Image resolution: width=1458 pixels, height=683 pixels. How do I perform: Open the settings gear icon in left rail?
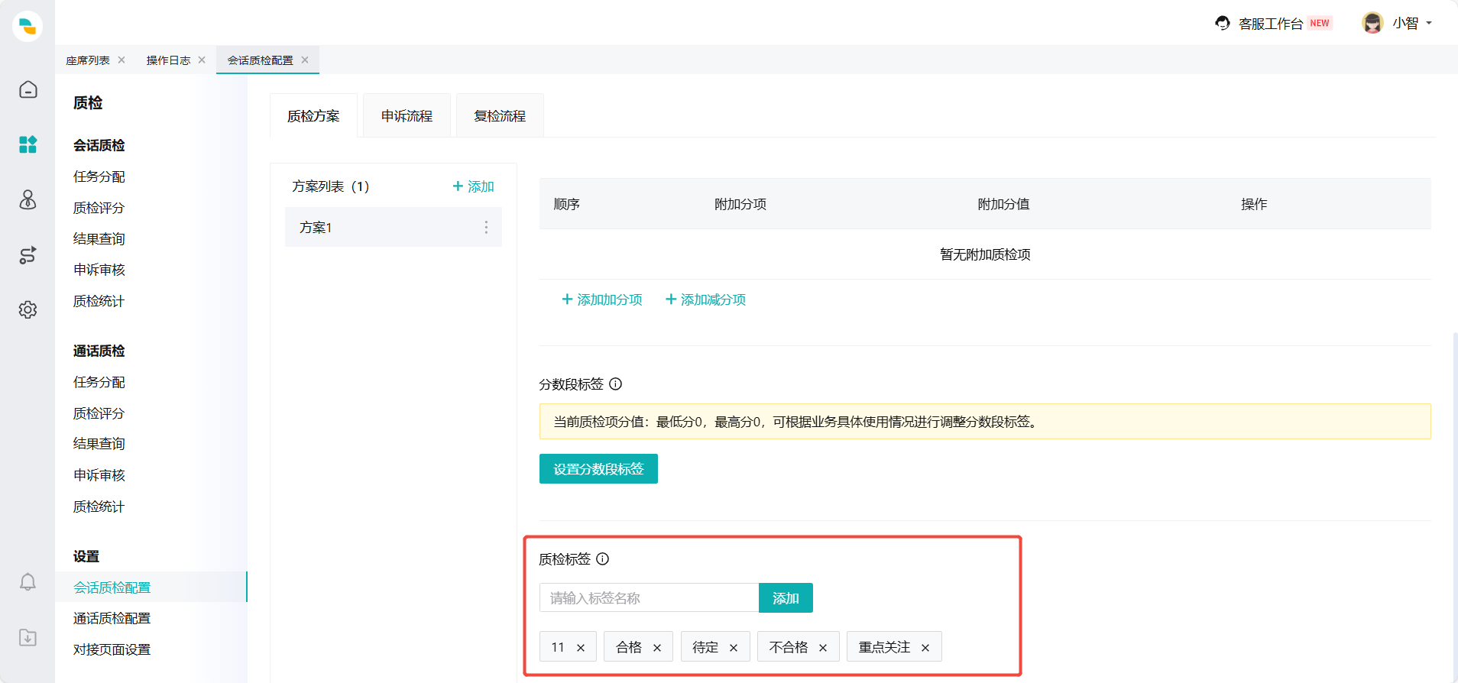coord(28,309)
